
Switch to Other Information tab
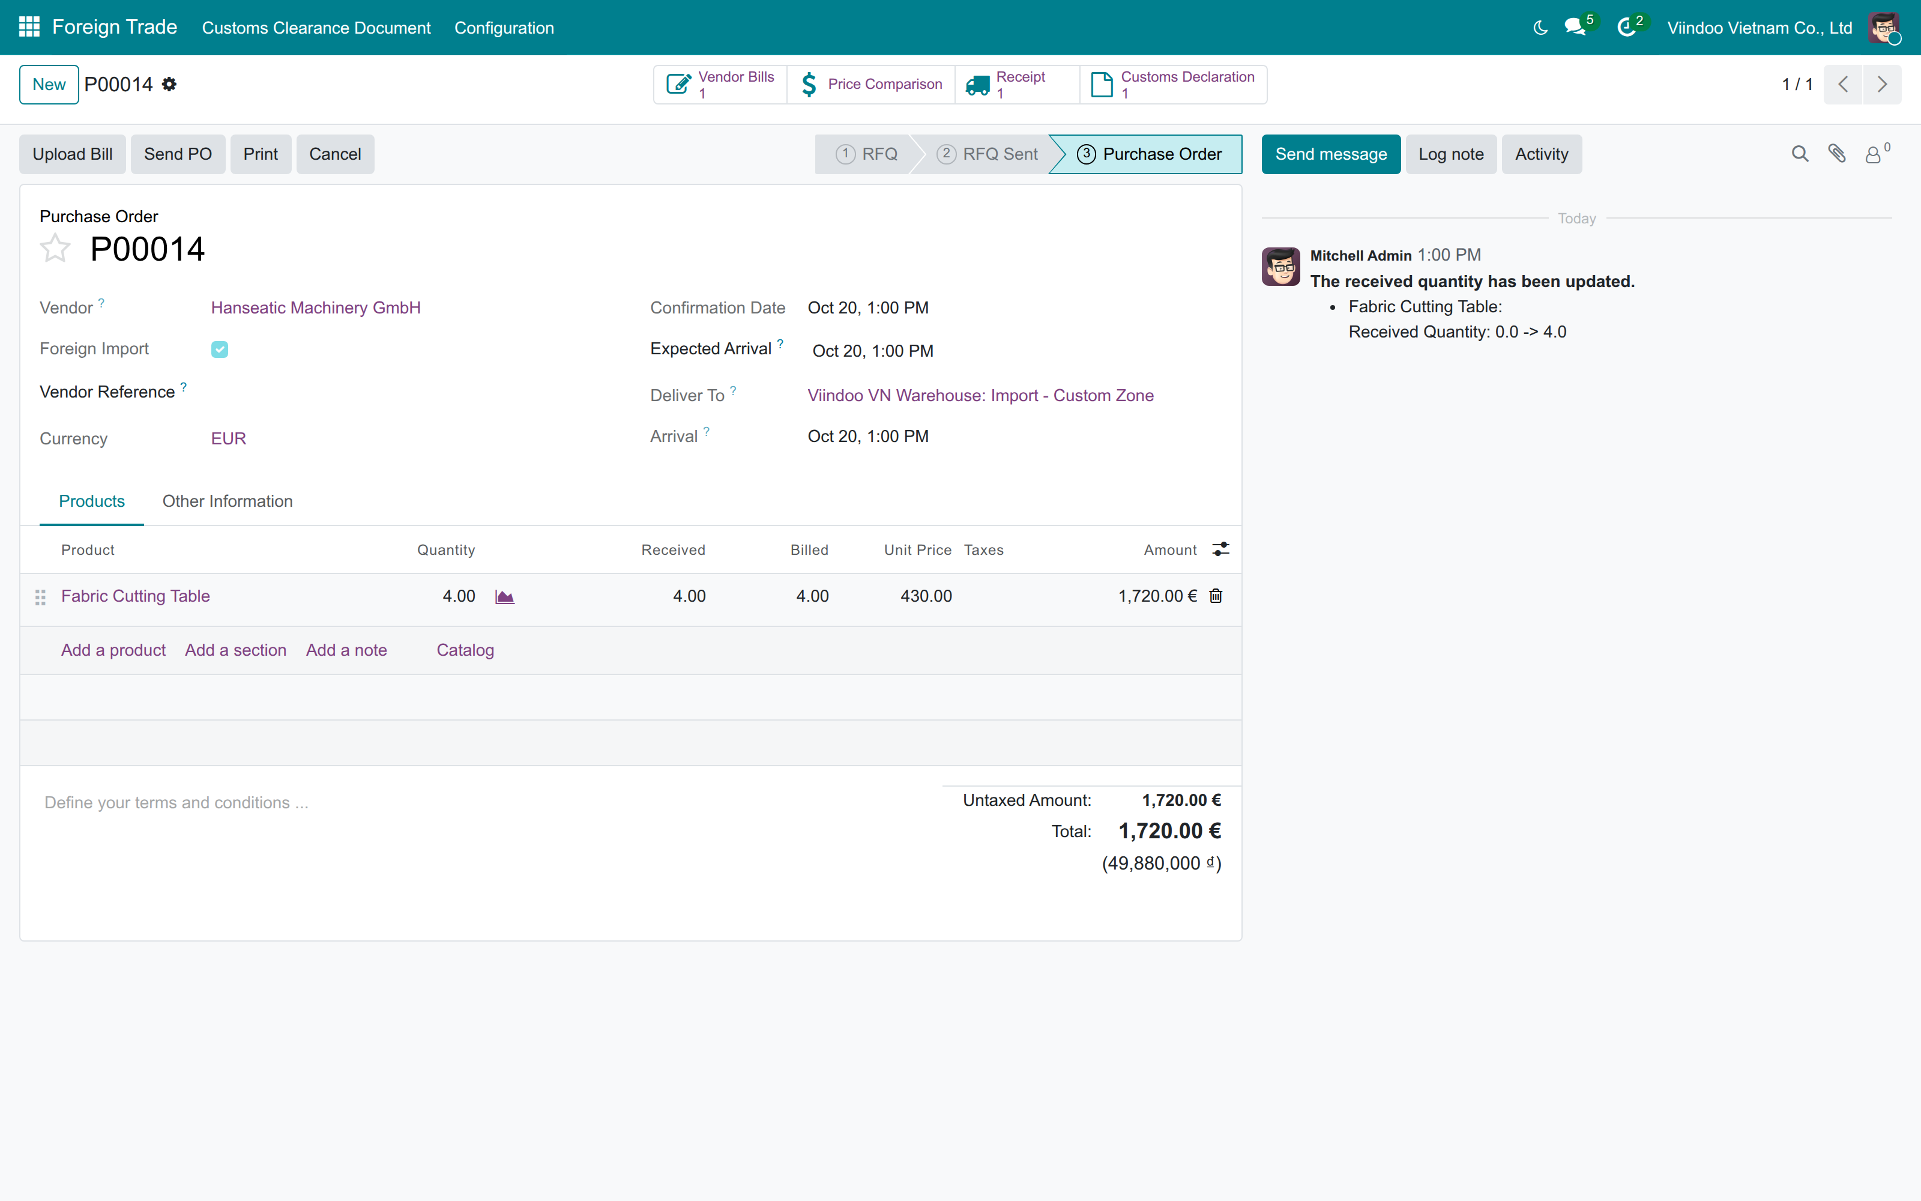228,501
